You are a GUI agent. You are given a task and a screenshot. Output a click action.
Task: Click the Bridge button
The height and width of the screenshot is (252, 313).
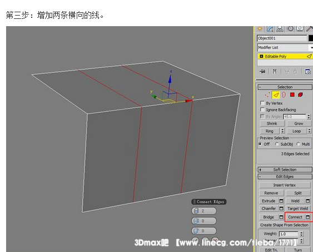(x=269, y=217)
